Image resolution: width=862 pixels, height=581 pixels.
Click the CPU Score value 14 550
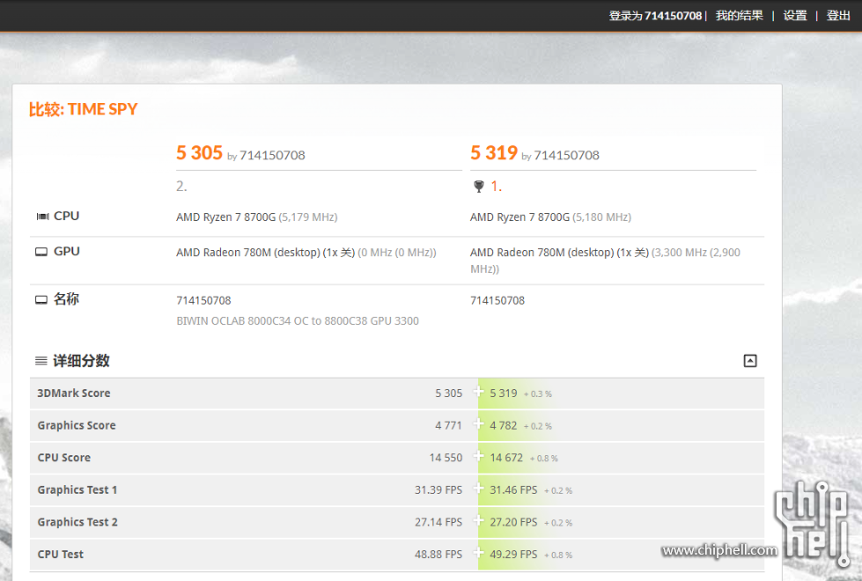tap(446, 458)
